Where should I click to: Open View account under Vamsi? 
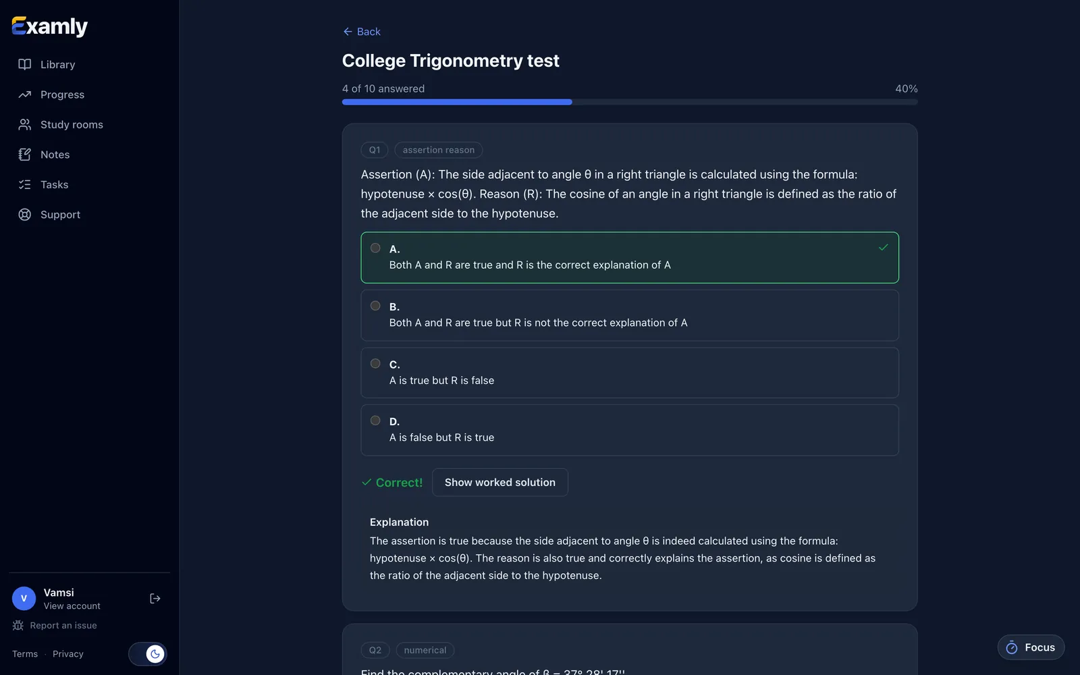tap(72, 606)
